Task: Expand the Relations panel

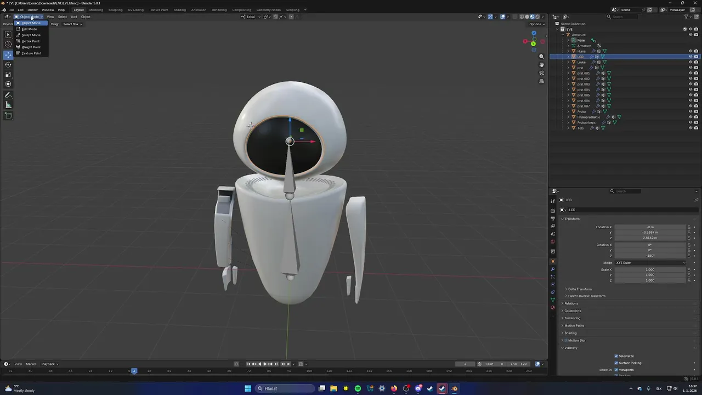Action: [x=570, y=303]
